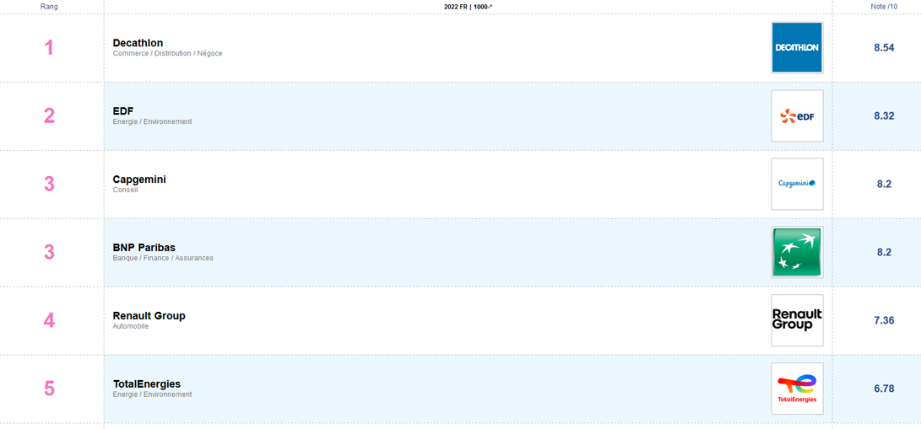
Task: Select TotalEnergies' 'Energie / Environnement' sector text
Action: pyautogui.click(x=152, y=394)
